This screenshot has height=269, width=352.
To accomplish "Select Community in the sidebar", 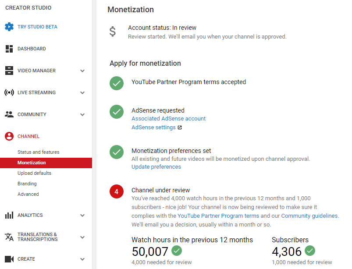I will pyautogui.click(x=32, y=114).
